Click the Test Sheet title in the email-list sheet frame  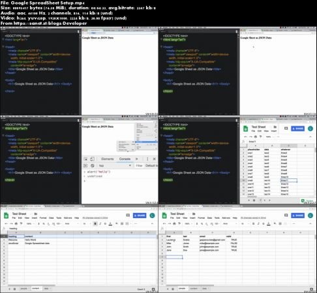(177, 214)
